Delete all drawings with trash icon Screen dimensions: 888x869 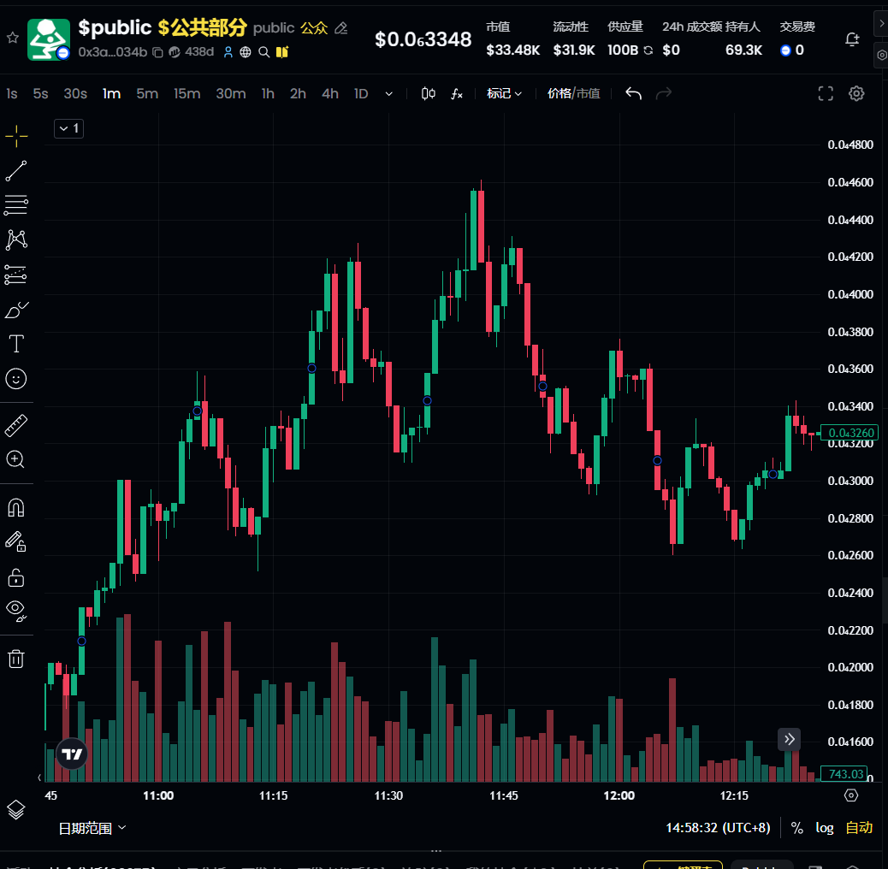(x=16, y=659)
